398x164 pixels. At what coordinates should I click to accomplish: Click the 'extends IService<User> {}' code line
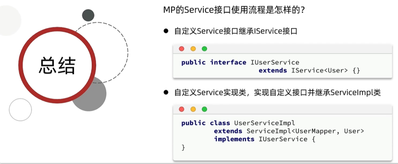[309, 70]
